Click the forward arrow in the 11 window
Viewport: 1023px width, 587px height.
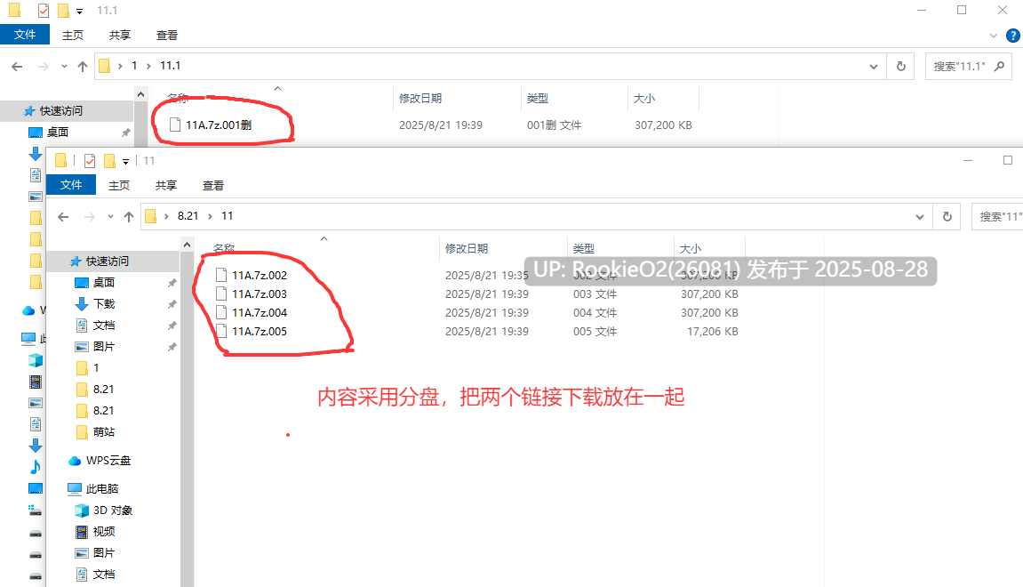pyautogui.click(x=90, y=217)
